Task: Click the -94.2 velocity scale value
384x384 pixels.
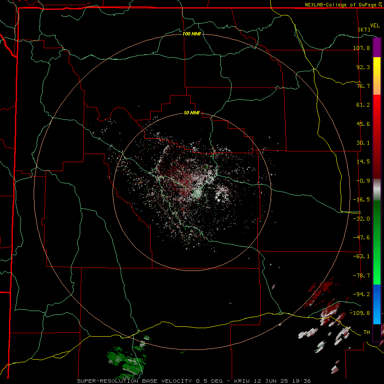Action: (361, 294)
